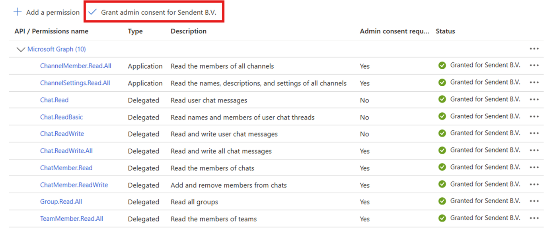Click Grant admin consent for Sendent B.V.
The image size is (557, 235).
(158, 12)
